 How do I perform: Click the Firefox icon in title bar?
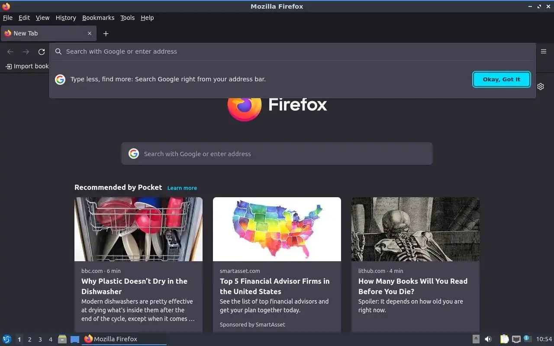[6, 6]
